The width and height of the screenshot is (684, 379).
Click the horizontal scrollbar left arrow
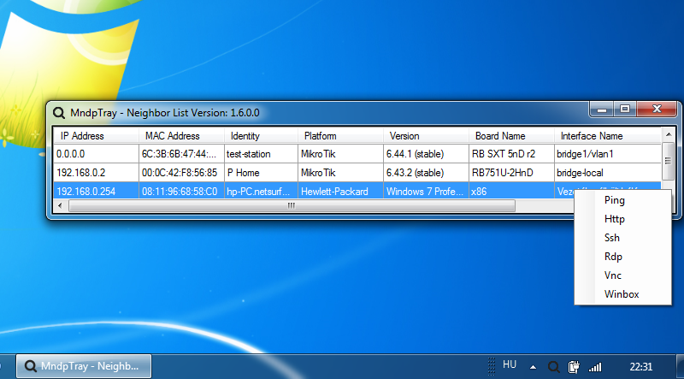click(60, 205)
